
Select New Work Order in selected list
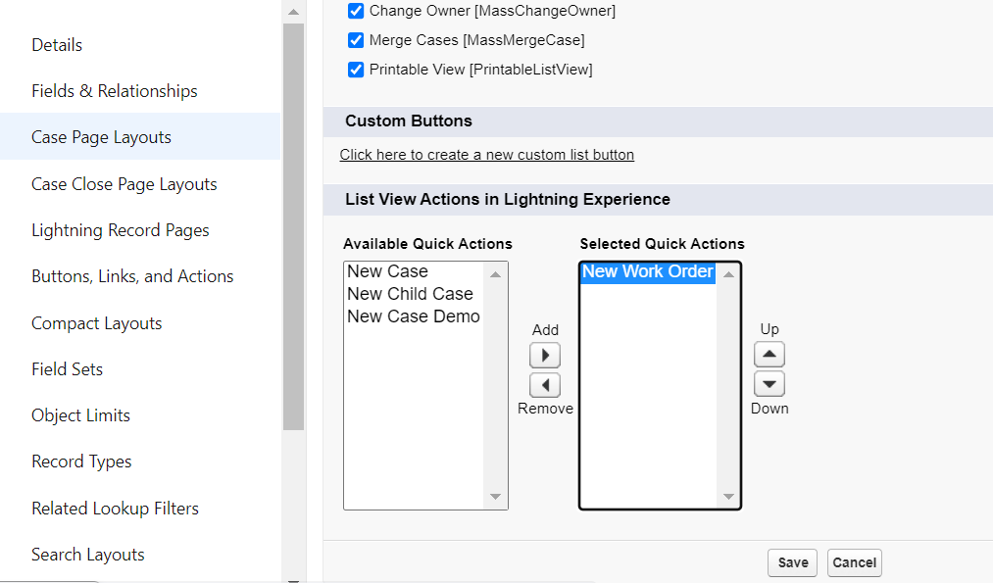648,271
